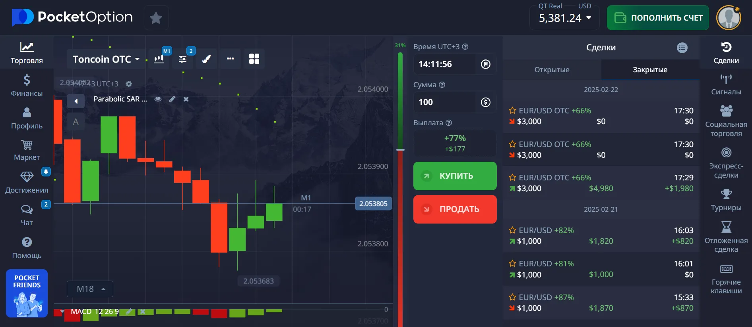Open the indicators settings icon
Image resolution: width=752 pixels, height=327 pixels.
pyautogui.click(x=182, y=59)
